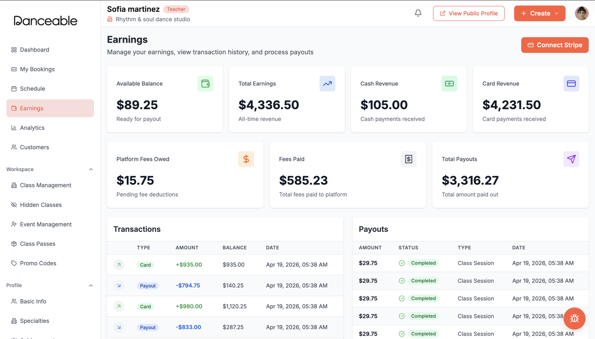Click the Card Revenue card icon

(x=571, y=84)
